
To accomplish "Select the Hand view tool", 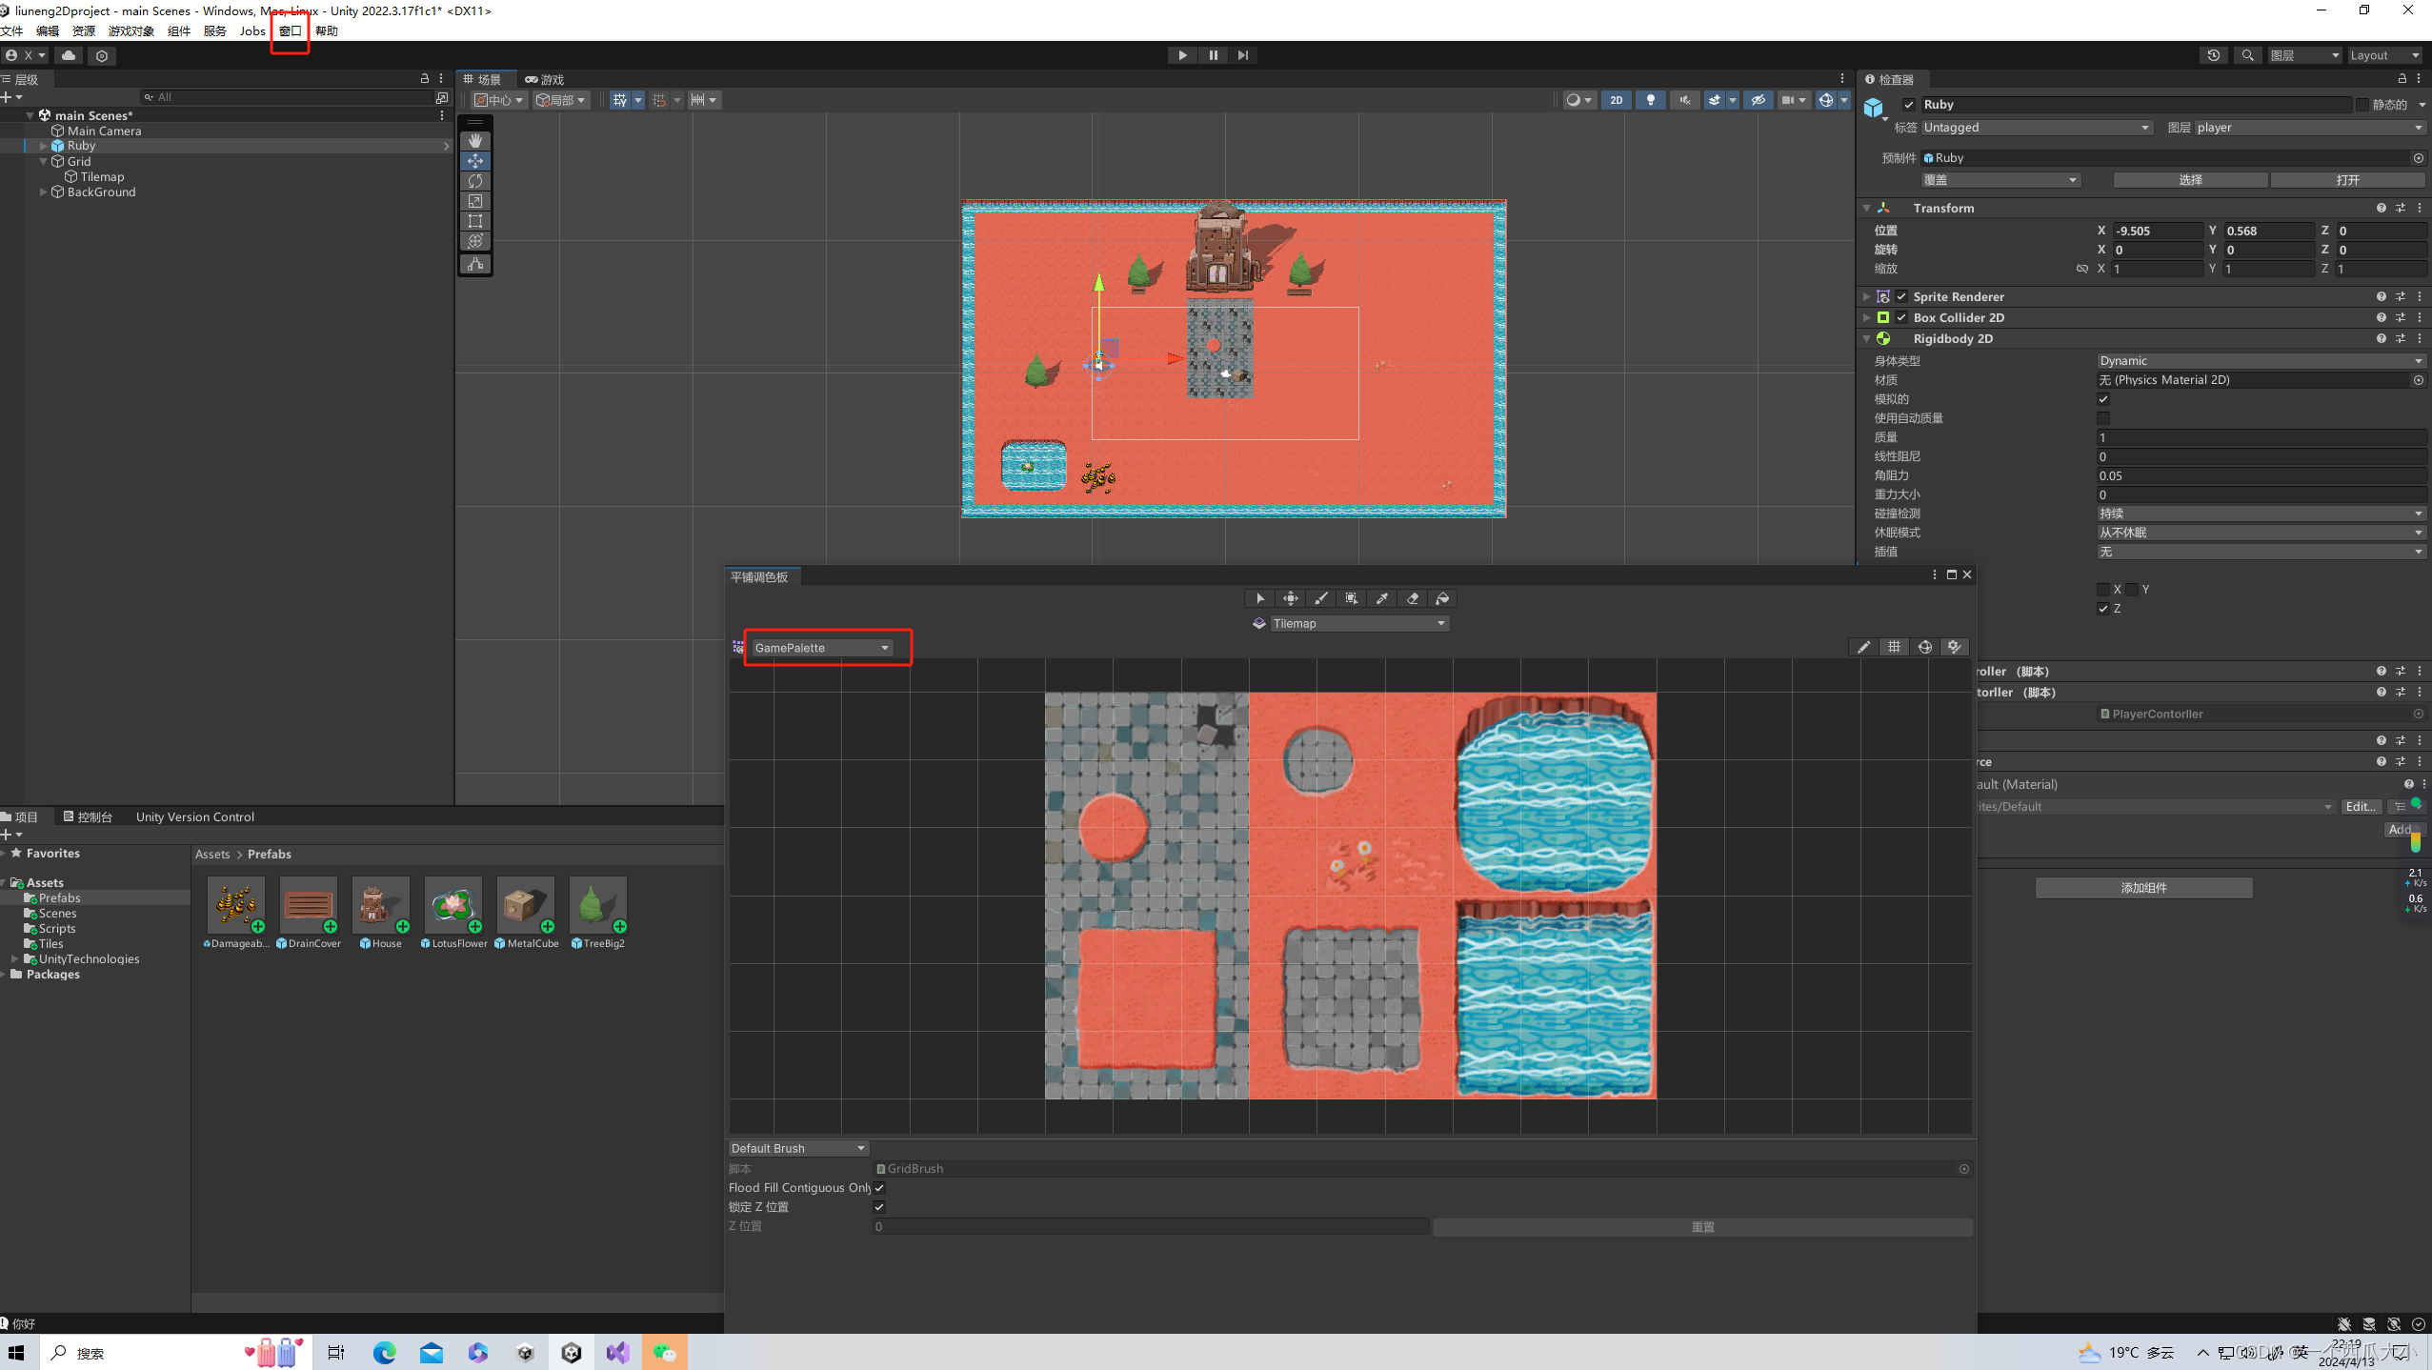I will click(475, 141).
